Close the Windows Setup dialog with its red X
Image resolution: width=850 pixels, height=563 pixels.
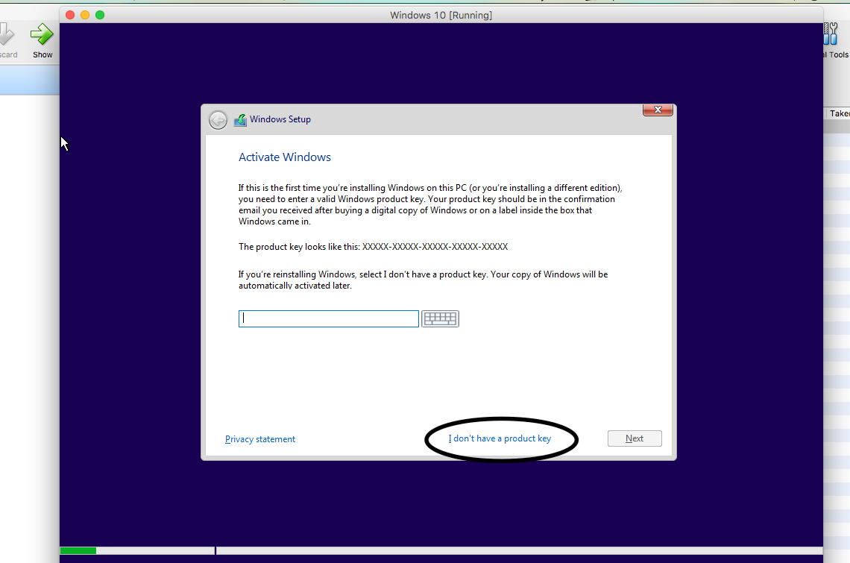657,109
